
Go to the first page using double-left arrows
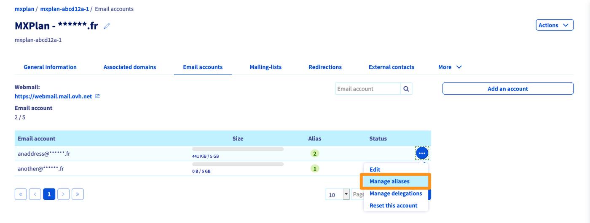tap(21, 194)
